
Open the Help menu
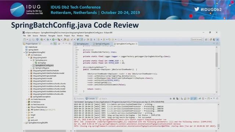click(87, 36)
